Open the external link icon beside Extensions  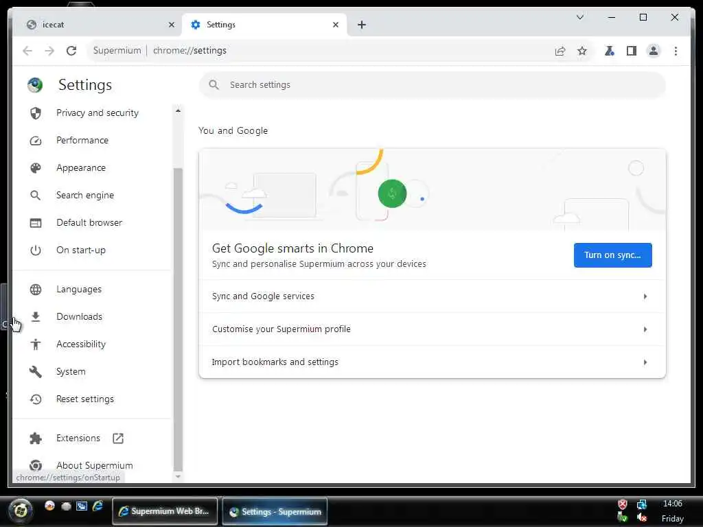click(118, 438)
